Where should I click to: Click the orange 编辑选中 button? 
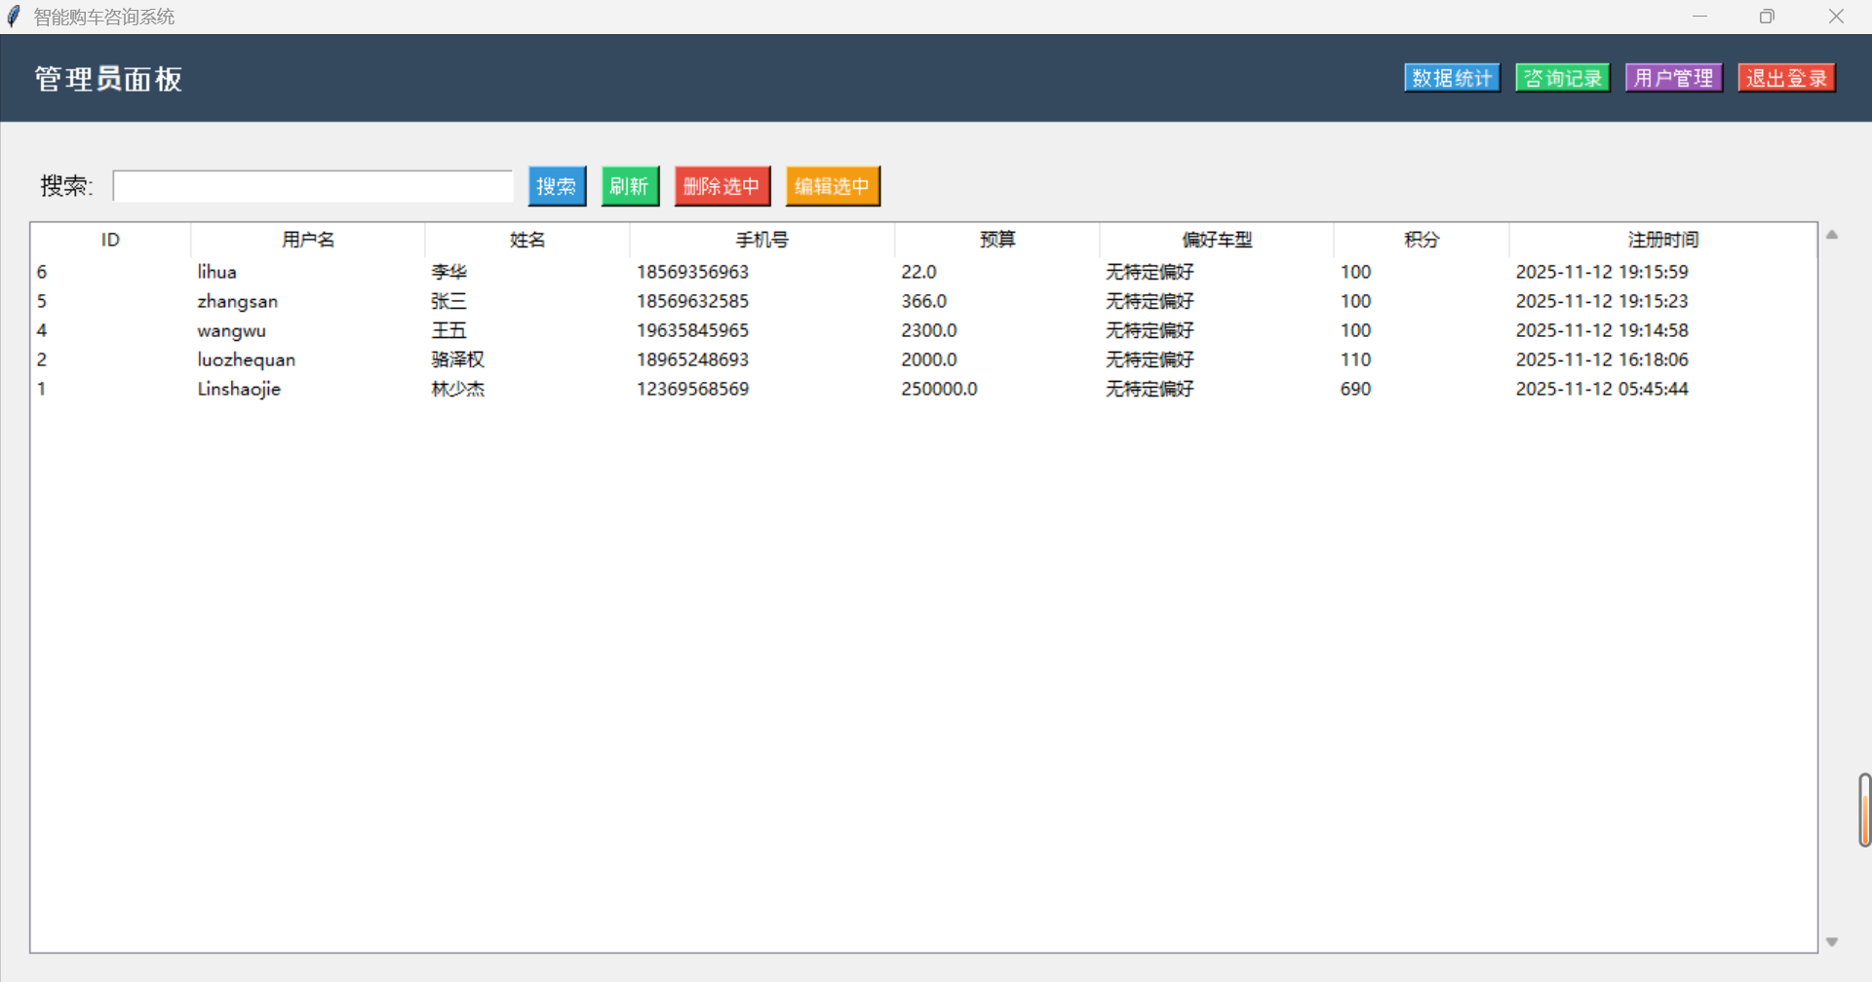pyautogui.click(x=833, y=186)
